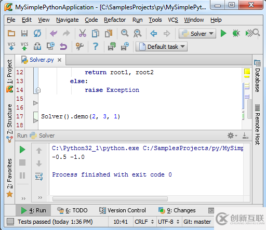Click the Save All floppy icon
This screenshot has height=230, width=266.
pyautogui.click(x=24, y=33)
